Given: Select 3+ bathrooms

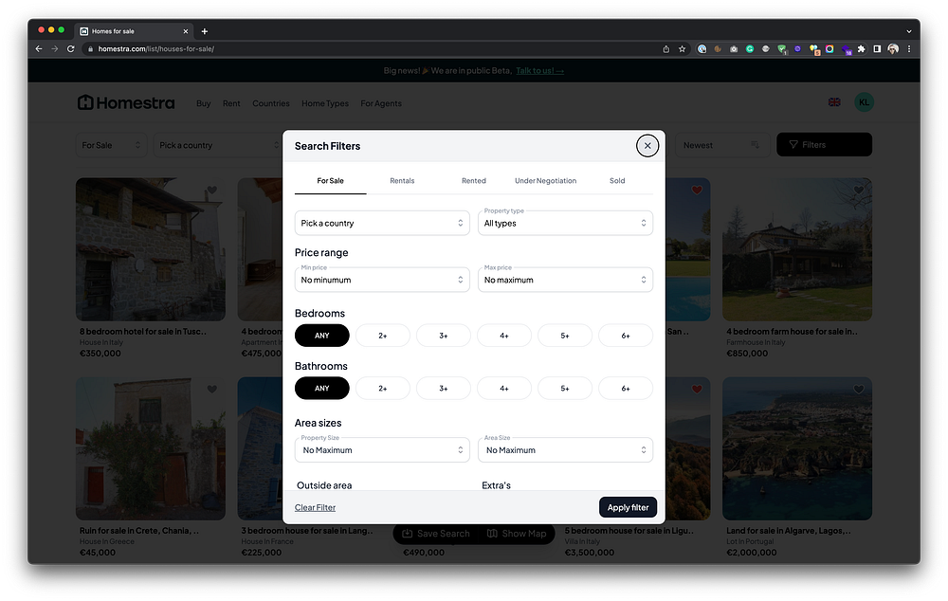Looking at the screenshot, I should pyautogui.click(x=443, y=388).
